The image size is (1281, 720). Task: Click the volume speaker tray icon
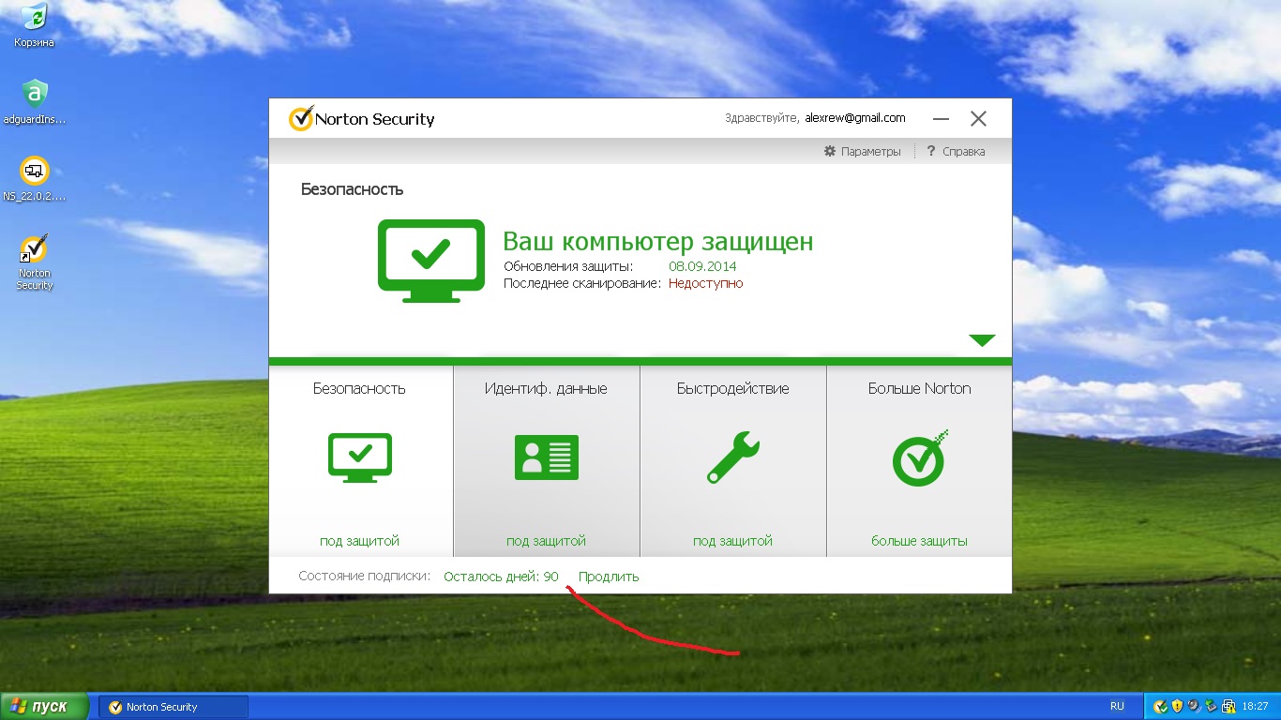tap(1193, 706)
